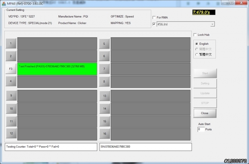Toggle the Lock Hub checkbox

(195, 35)
